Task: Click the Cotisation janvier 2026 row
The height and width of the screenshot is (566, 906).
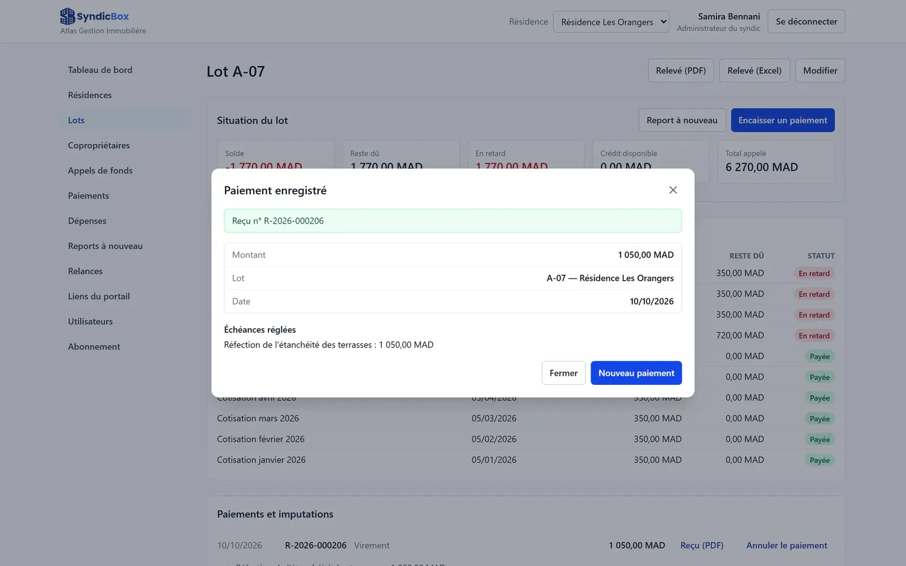Action: coord(525,460)
